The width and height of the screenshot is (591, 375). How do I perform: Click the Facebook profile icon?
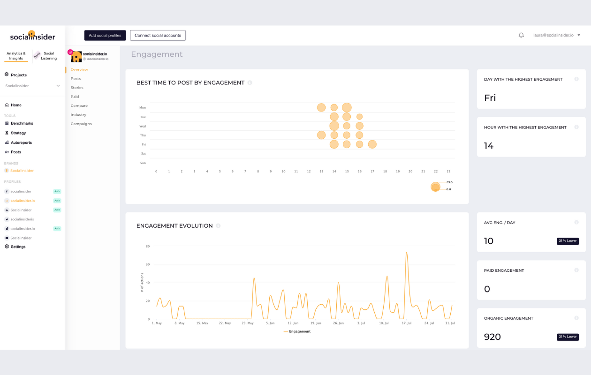click(x=7, y=191)
